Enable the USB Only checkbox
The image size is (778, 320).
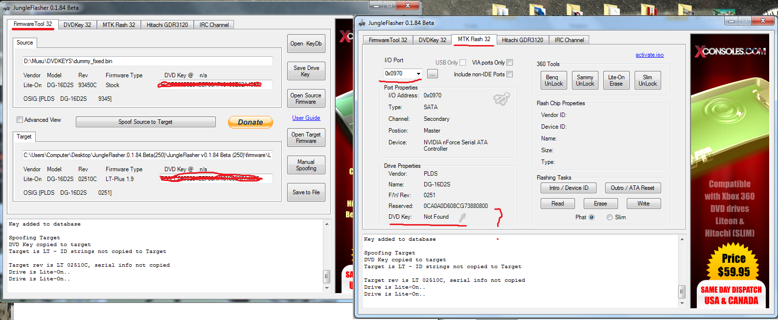(x=462, y=63)
